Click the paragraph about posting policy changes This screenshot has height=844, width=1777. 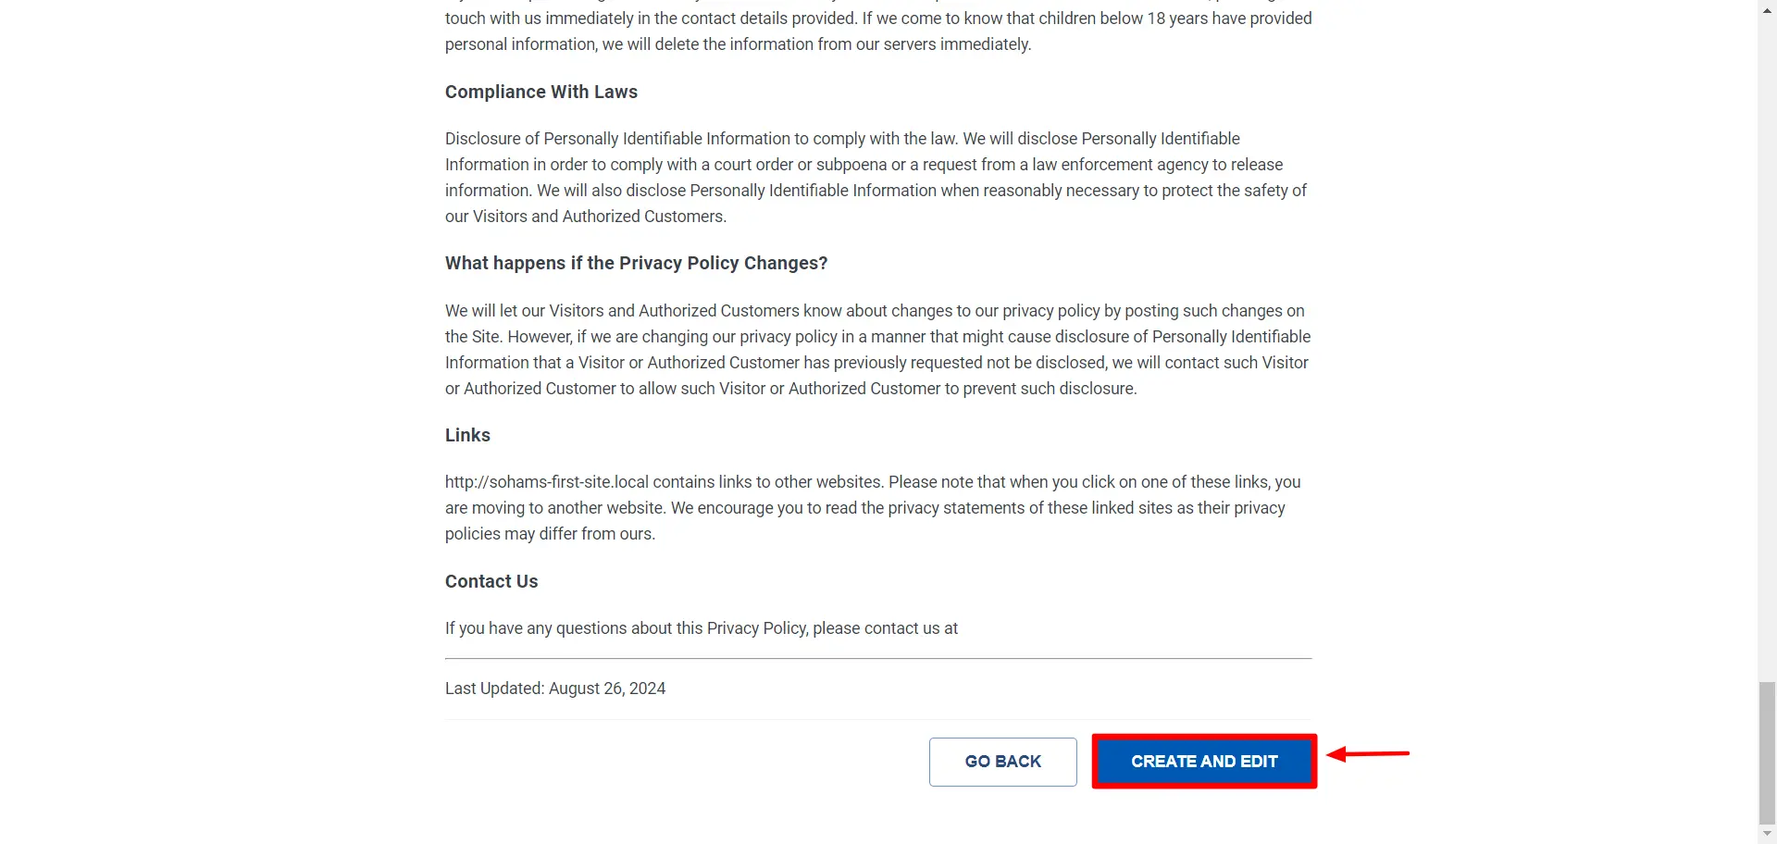[x=877, y=349]
